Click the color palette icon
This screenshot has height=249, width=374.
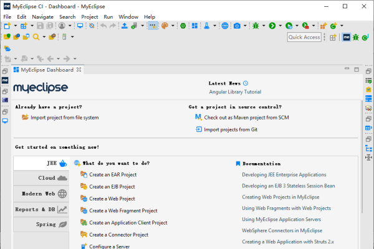165,26
